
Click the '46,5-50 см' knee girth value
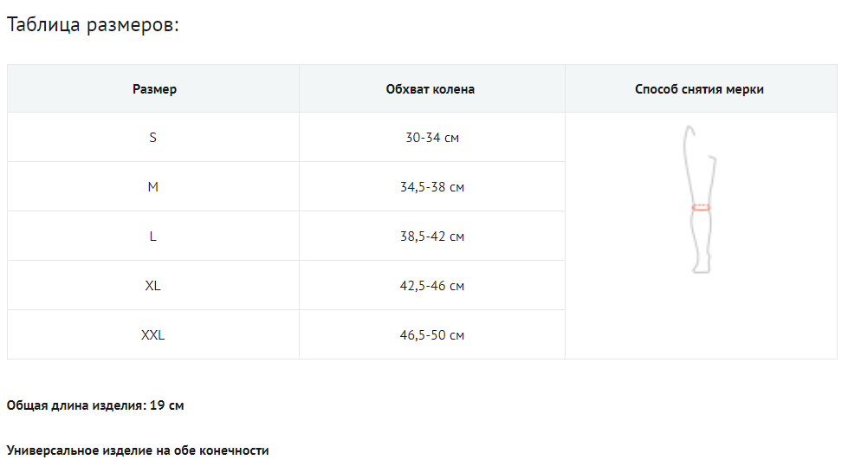[431, 335]
